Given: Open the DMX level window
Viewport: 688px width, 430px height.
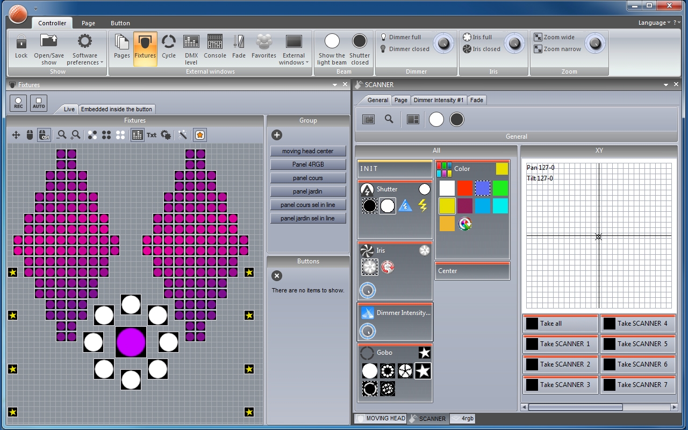Looking at the screenshot, I should pos(191,49).
